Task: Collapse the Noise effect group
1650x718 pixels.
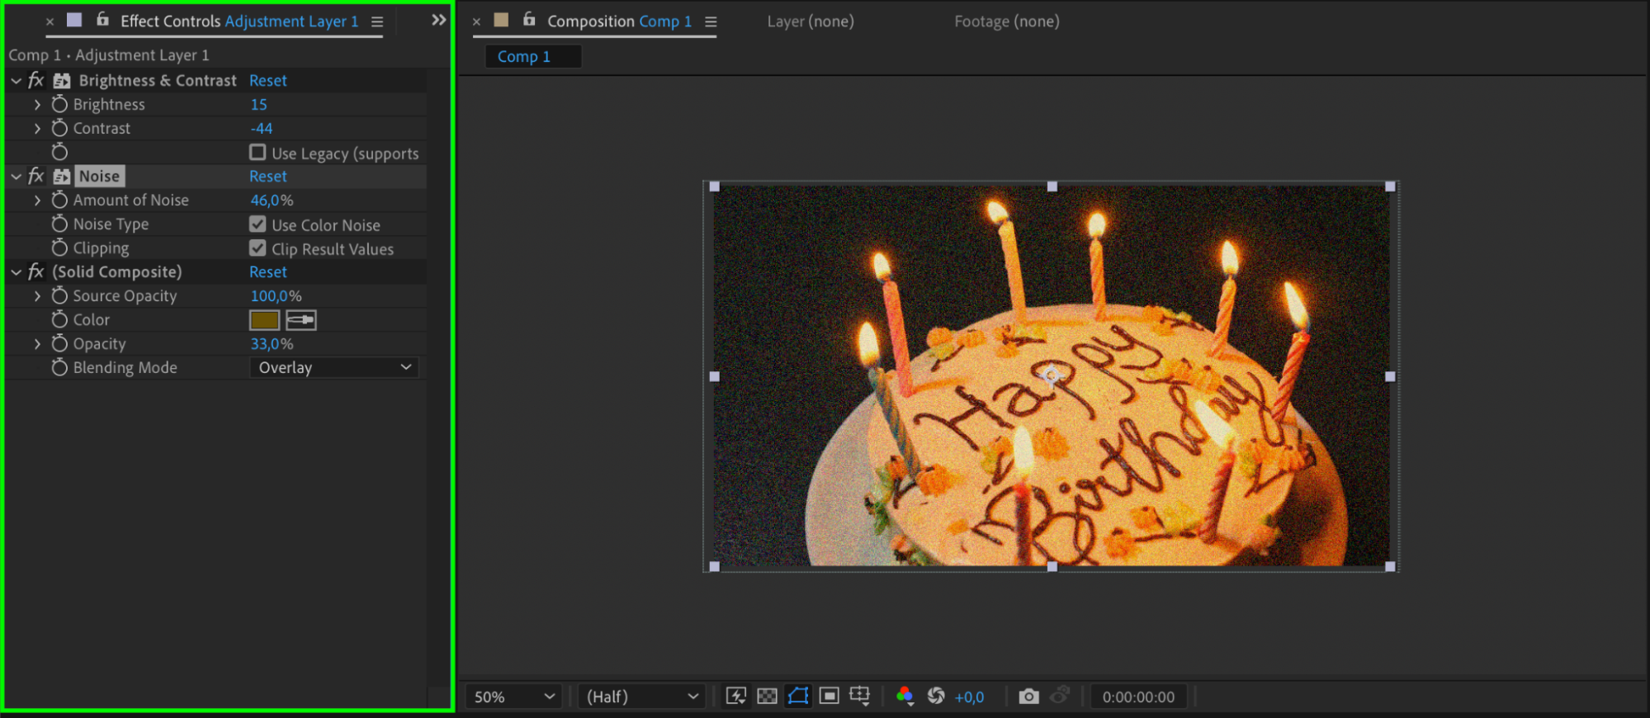Action: 17,176
